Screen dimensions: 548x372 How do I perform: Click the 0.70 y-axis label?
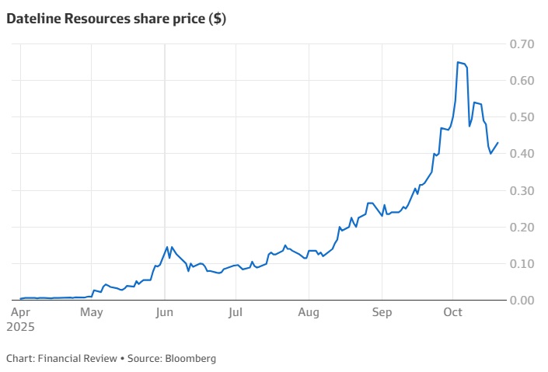(521, 44)
